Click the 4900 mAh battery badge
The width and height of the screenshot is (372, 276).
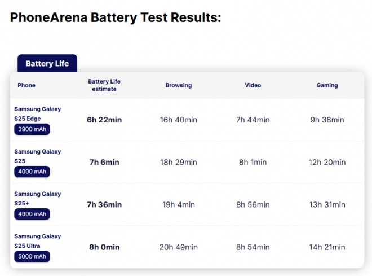click(x=32, y=214)
